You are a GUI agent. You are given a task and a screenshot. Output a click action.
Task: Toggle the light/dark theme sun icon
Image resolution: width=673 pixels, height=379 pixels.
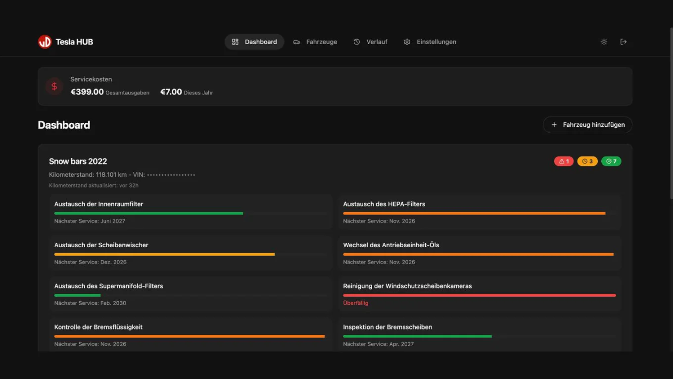[x=604, y=42]
